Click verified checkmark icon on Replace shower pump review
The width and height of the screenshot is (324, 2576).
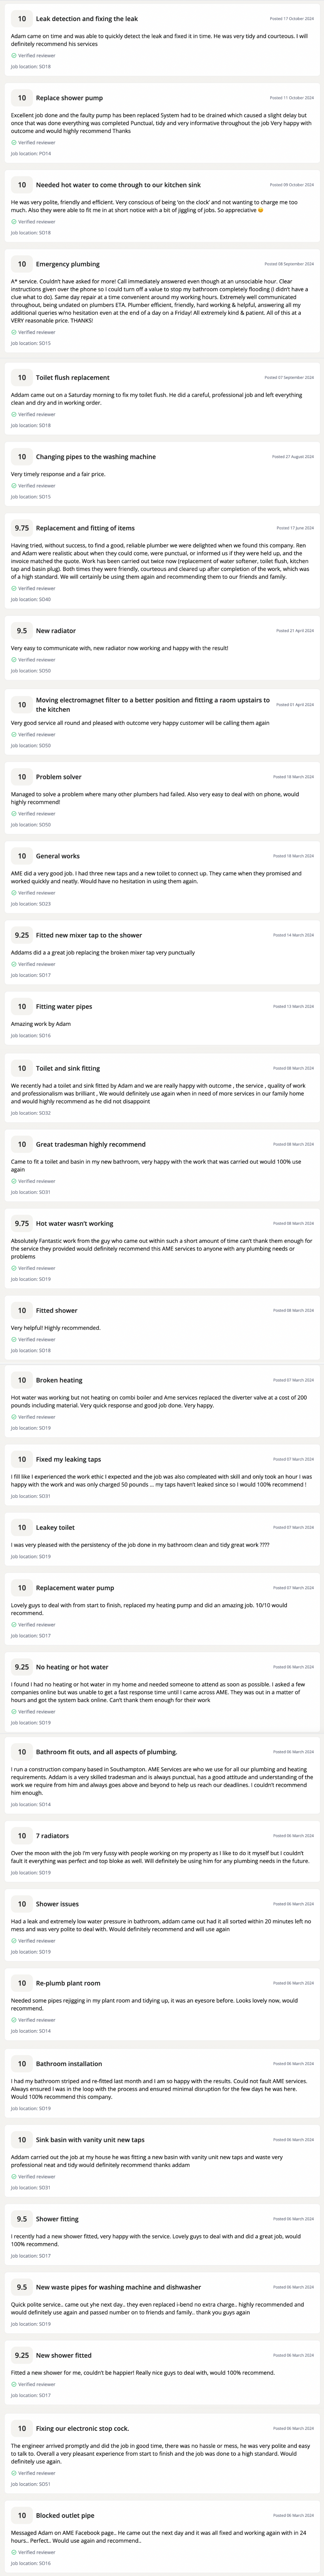pos(14,143)
